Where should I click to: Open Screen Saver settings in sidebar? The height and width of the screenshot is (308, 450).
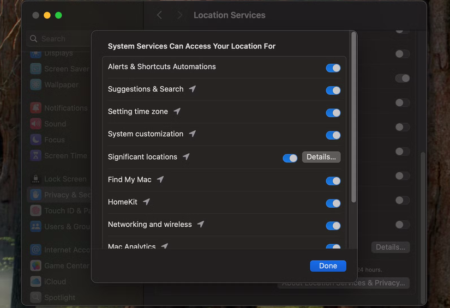pyautogui.click(x=59, y=69)
